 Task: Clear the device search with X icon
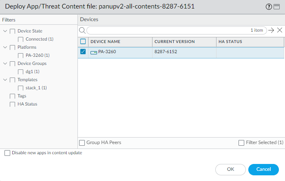[280, 30]
